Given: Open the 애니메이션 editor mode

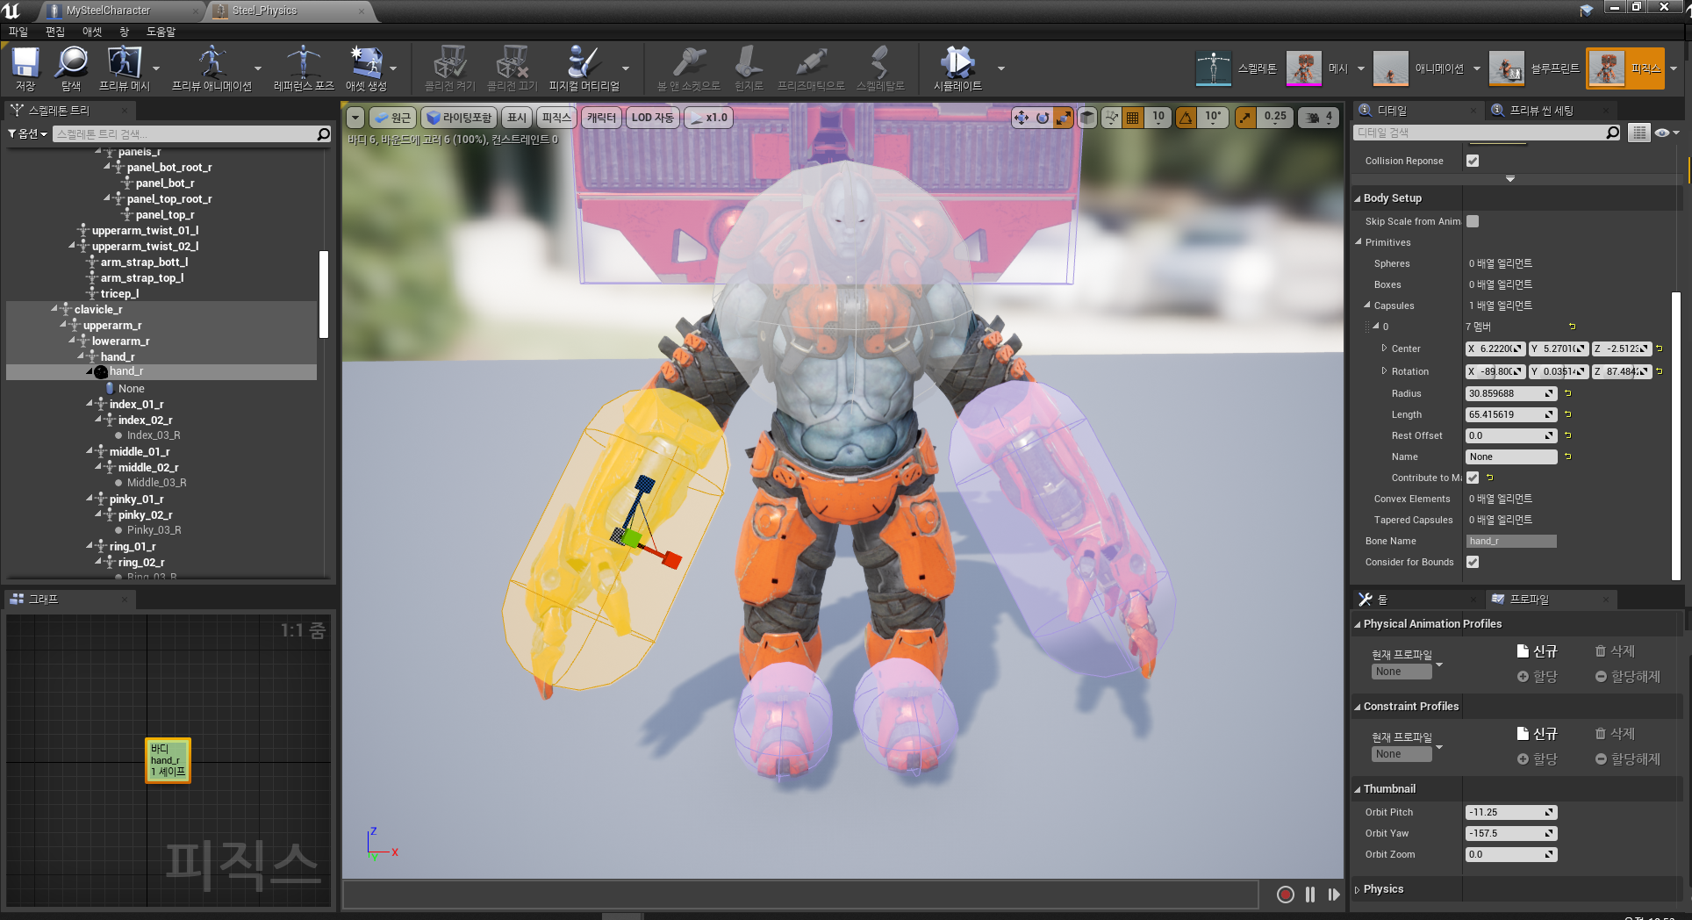Looking at the screenshot, I should 1418,68.
